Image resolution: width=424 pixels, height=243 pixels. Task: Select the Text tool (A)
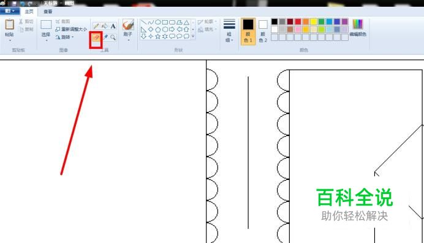(x=113, y=26)
